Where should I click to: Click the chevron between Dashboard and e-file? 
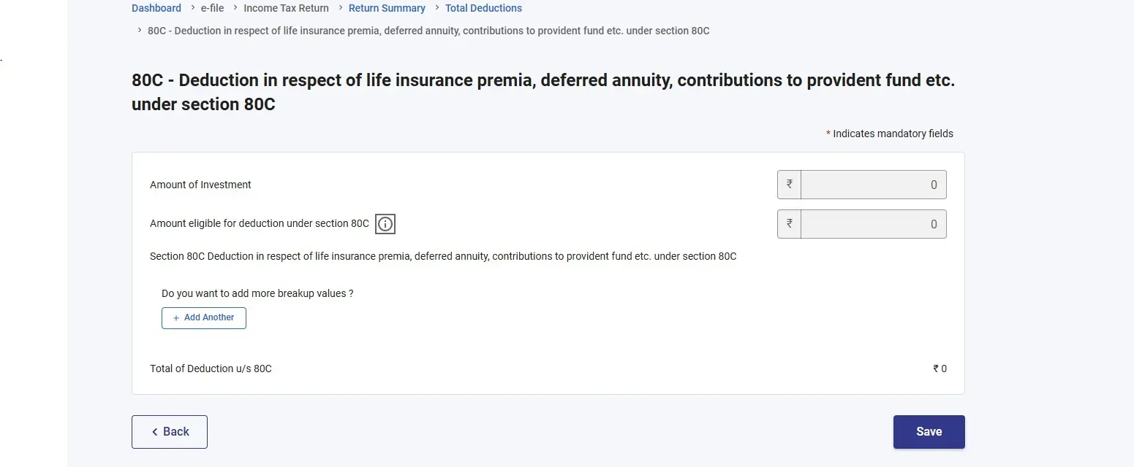(x=192, y=7)
